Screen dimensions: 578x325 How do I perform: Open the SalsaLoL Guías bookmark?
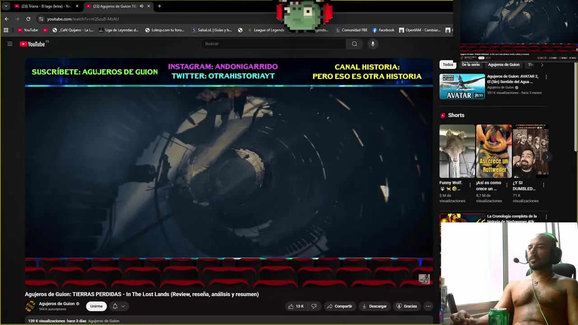click(x=212, y=30)
